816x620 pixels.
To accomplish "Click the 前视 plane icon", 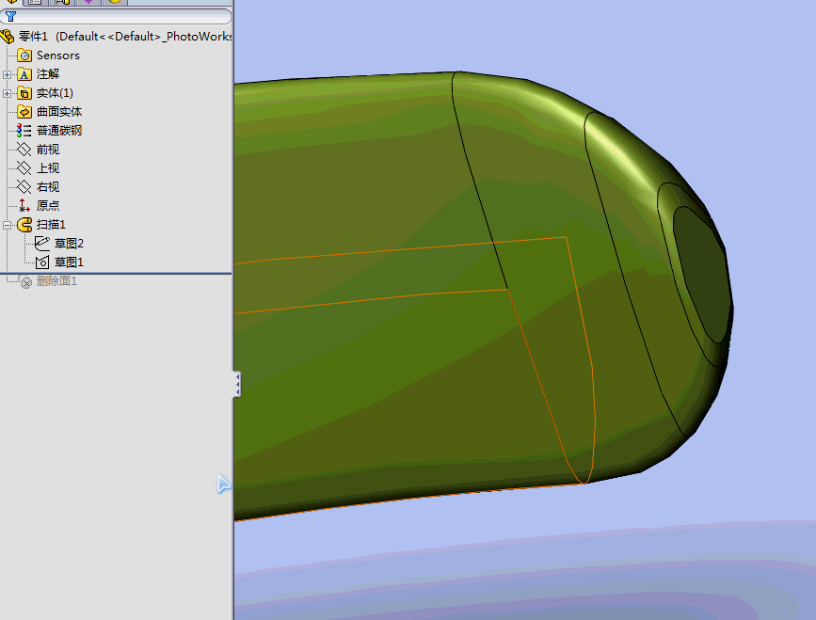I will click(x=24, y=150).
